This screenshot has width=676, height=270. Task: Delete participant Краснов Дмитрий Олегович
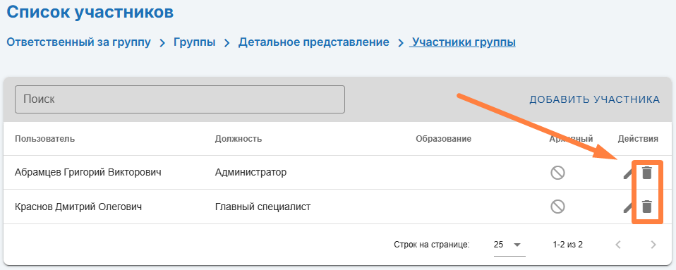point(646,207)
